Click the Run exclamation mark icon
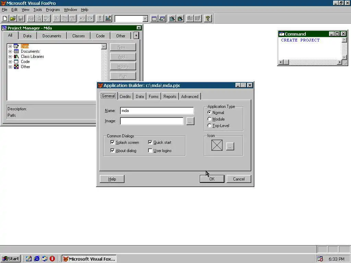 (100, 18)
